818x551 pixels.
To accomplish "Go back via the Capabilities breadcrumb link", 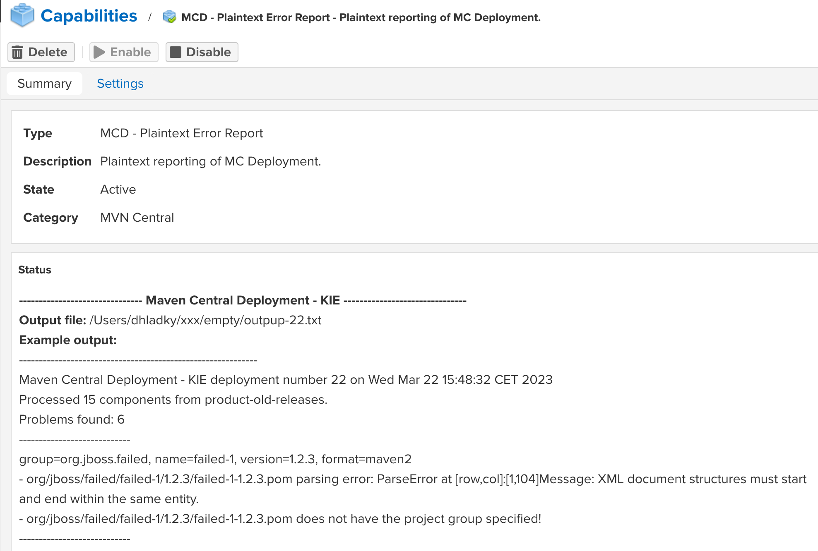I will (x=89, y=16).
